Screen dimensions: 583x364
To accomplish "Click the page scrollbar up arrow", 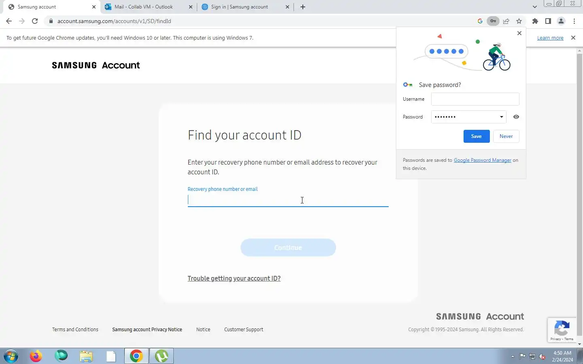I will point(579,51).
